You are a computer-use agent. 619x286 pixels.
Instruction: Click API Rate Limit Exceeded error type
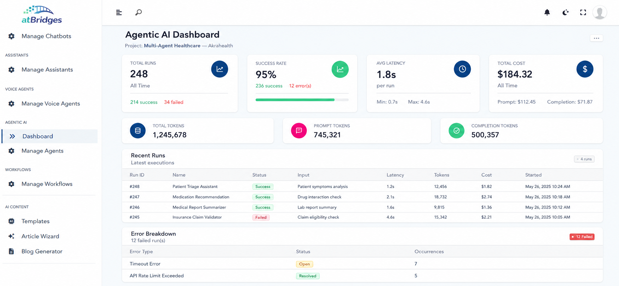[157, 276]
